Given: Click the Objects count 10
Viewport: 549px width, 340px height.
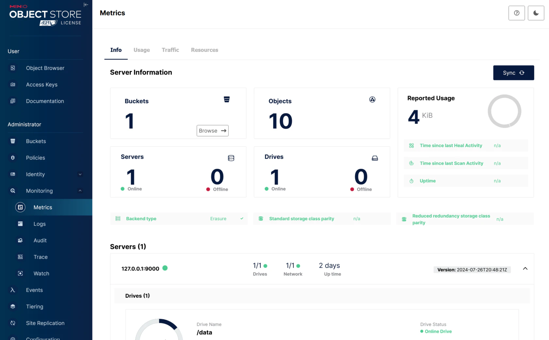Looking at the screenshot, I should point(280,121).
